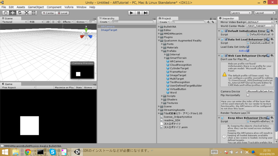
Task: Select ImageTarget prefab in Project
Action: 178,75
